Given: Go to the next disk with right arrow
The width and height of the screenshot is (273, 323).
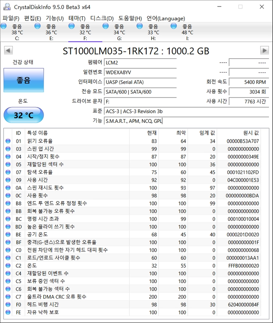Looking at the screenshot, I should 265,50.
